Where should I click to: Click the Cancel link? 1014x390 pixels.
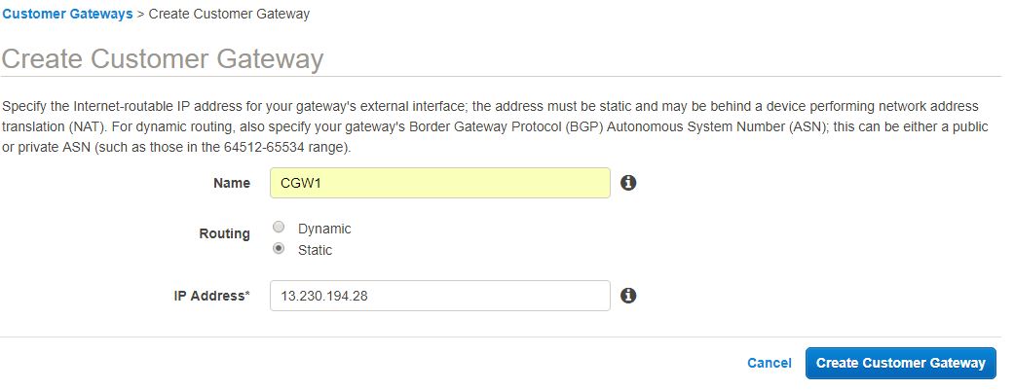(x=769, y=363)
